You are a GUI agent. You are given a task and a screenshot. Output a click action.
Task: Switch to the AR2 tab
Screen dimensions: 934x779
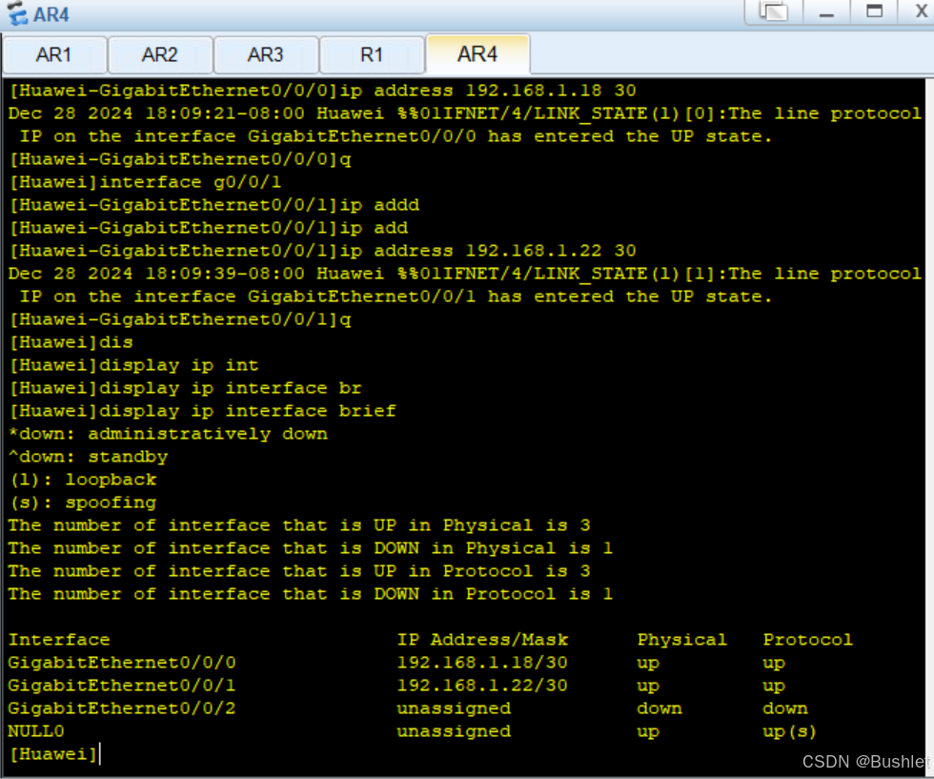(160, 55)
